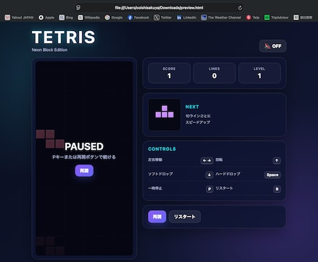Click the P pause key badge
318x262 pixels.
[x=209, y=189]
